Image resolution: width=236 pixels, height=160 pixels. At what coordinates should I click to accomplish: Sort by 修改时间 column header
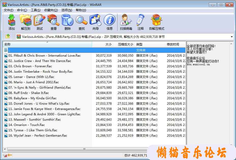point(175,44)
